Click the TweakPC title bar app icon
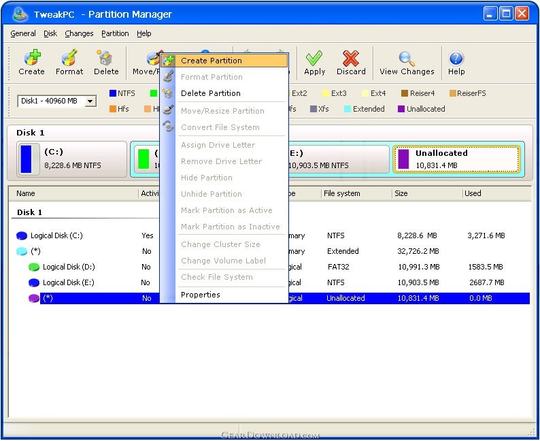The image size is (540, 441). coord(20,14)
